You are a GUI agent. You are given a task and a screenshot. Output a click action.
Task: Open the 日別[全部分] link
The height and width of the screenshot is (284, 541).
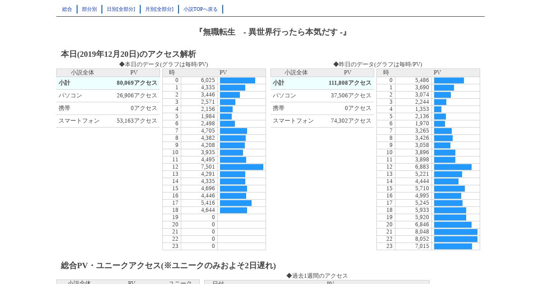click(121, 9)
